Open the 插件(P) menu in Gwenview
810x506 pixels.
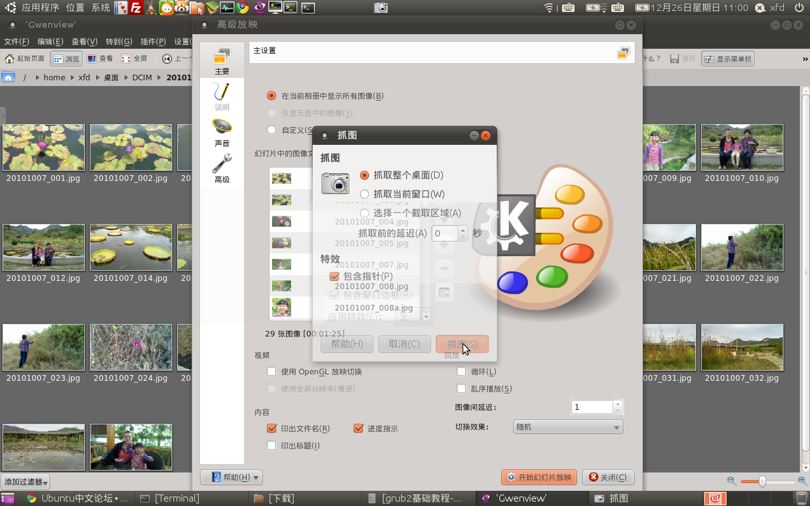click(153, 42)
